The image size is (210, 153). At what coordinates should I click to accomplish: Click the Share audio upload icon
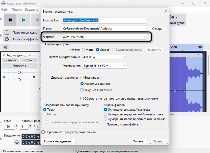7,32
